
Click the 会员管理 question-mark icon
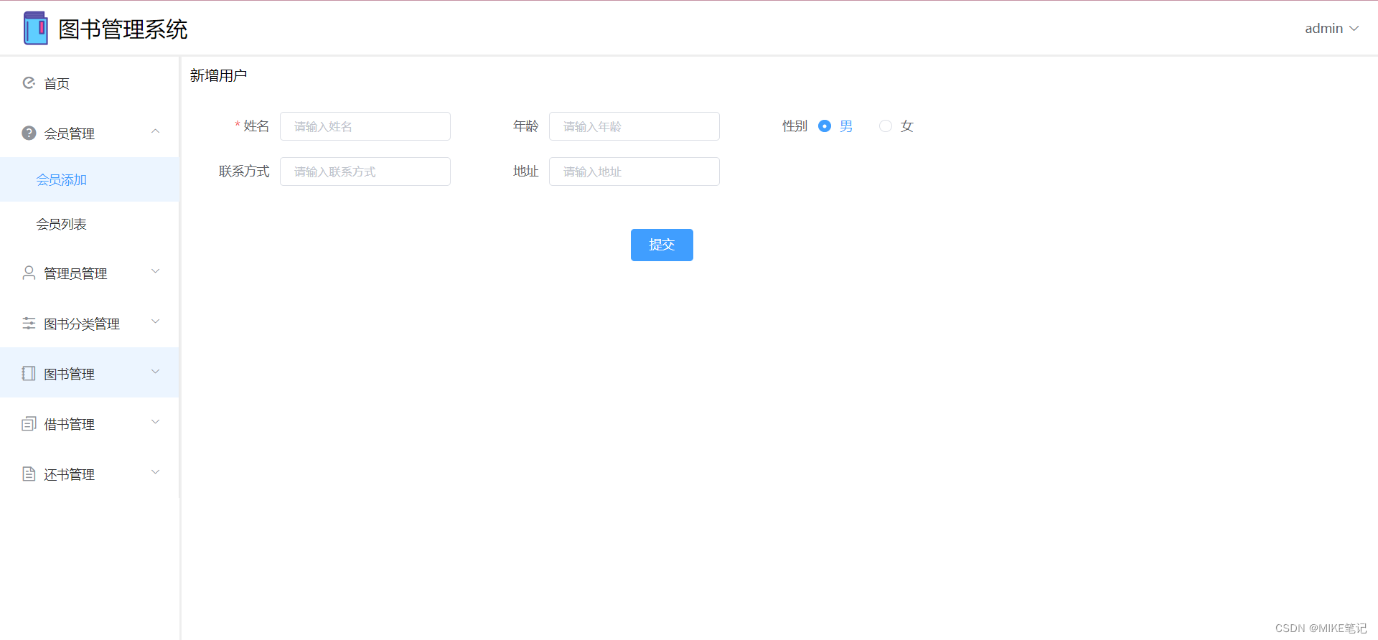pos(29,133)
